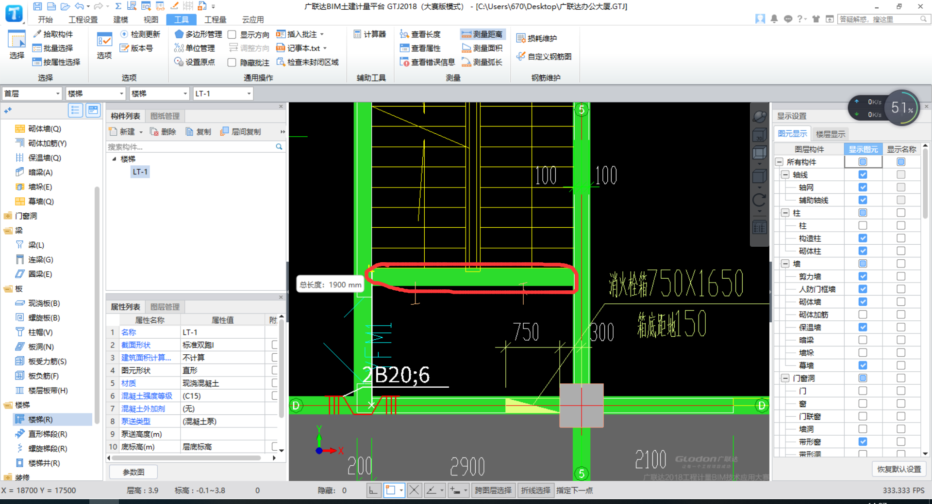Screen dimensions: 932x504
Task: Click the 参数图 button
Action: [133, 472]
